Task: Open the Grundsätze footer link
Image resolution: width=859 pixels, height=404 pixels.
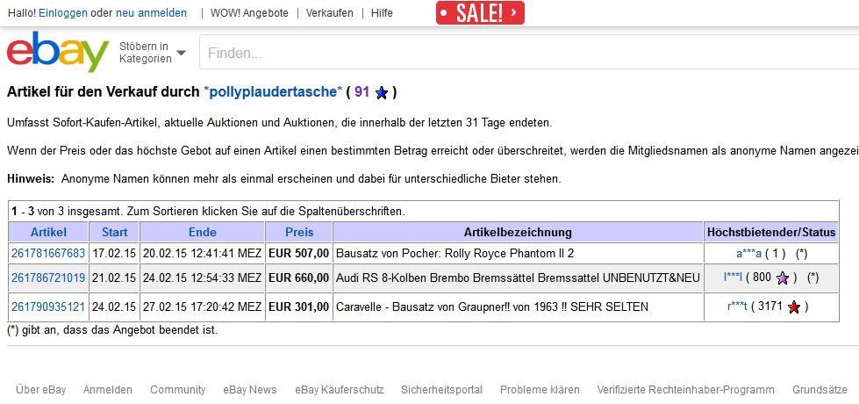Action: coord(820,390)
